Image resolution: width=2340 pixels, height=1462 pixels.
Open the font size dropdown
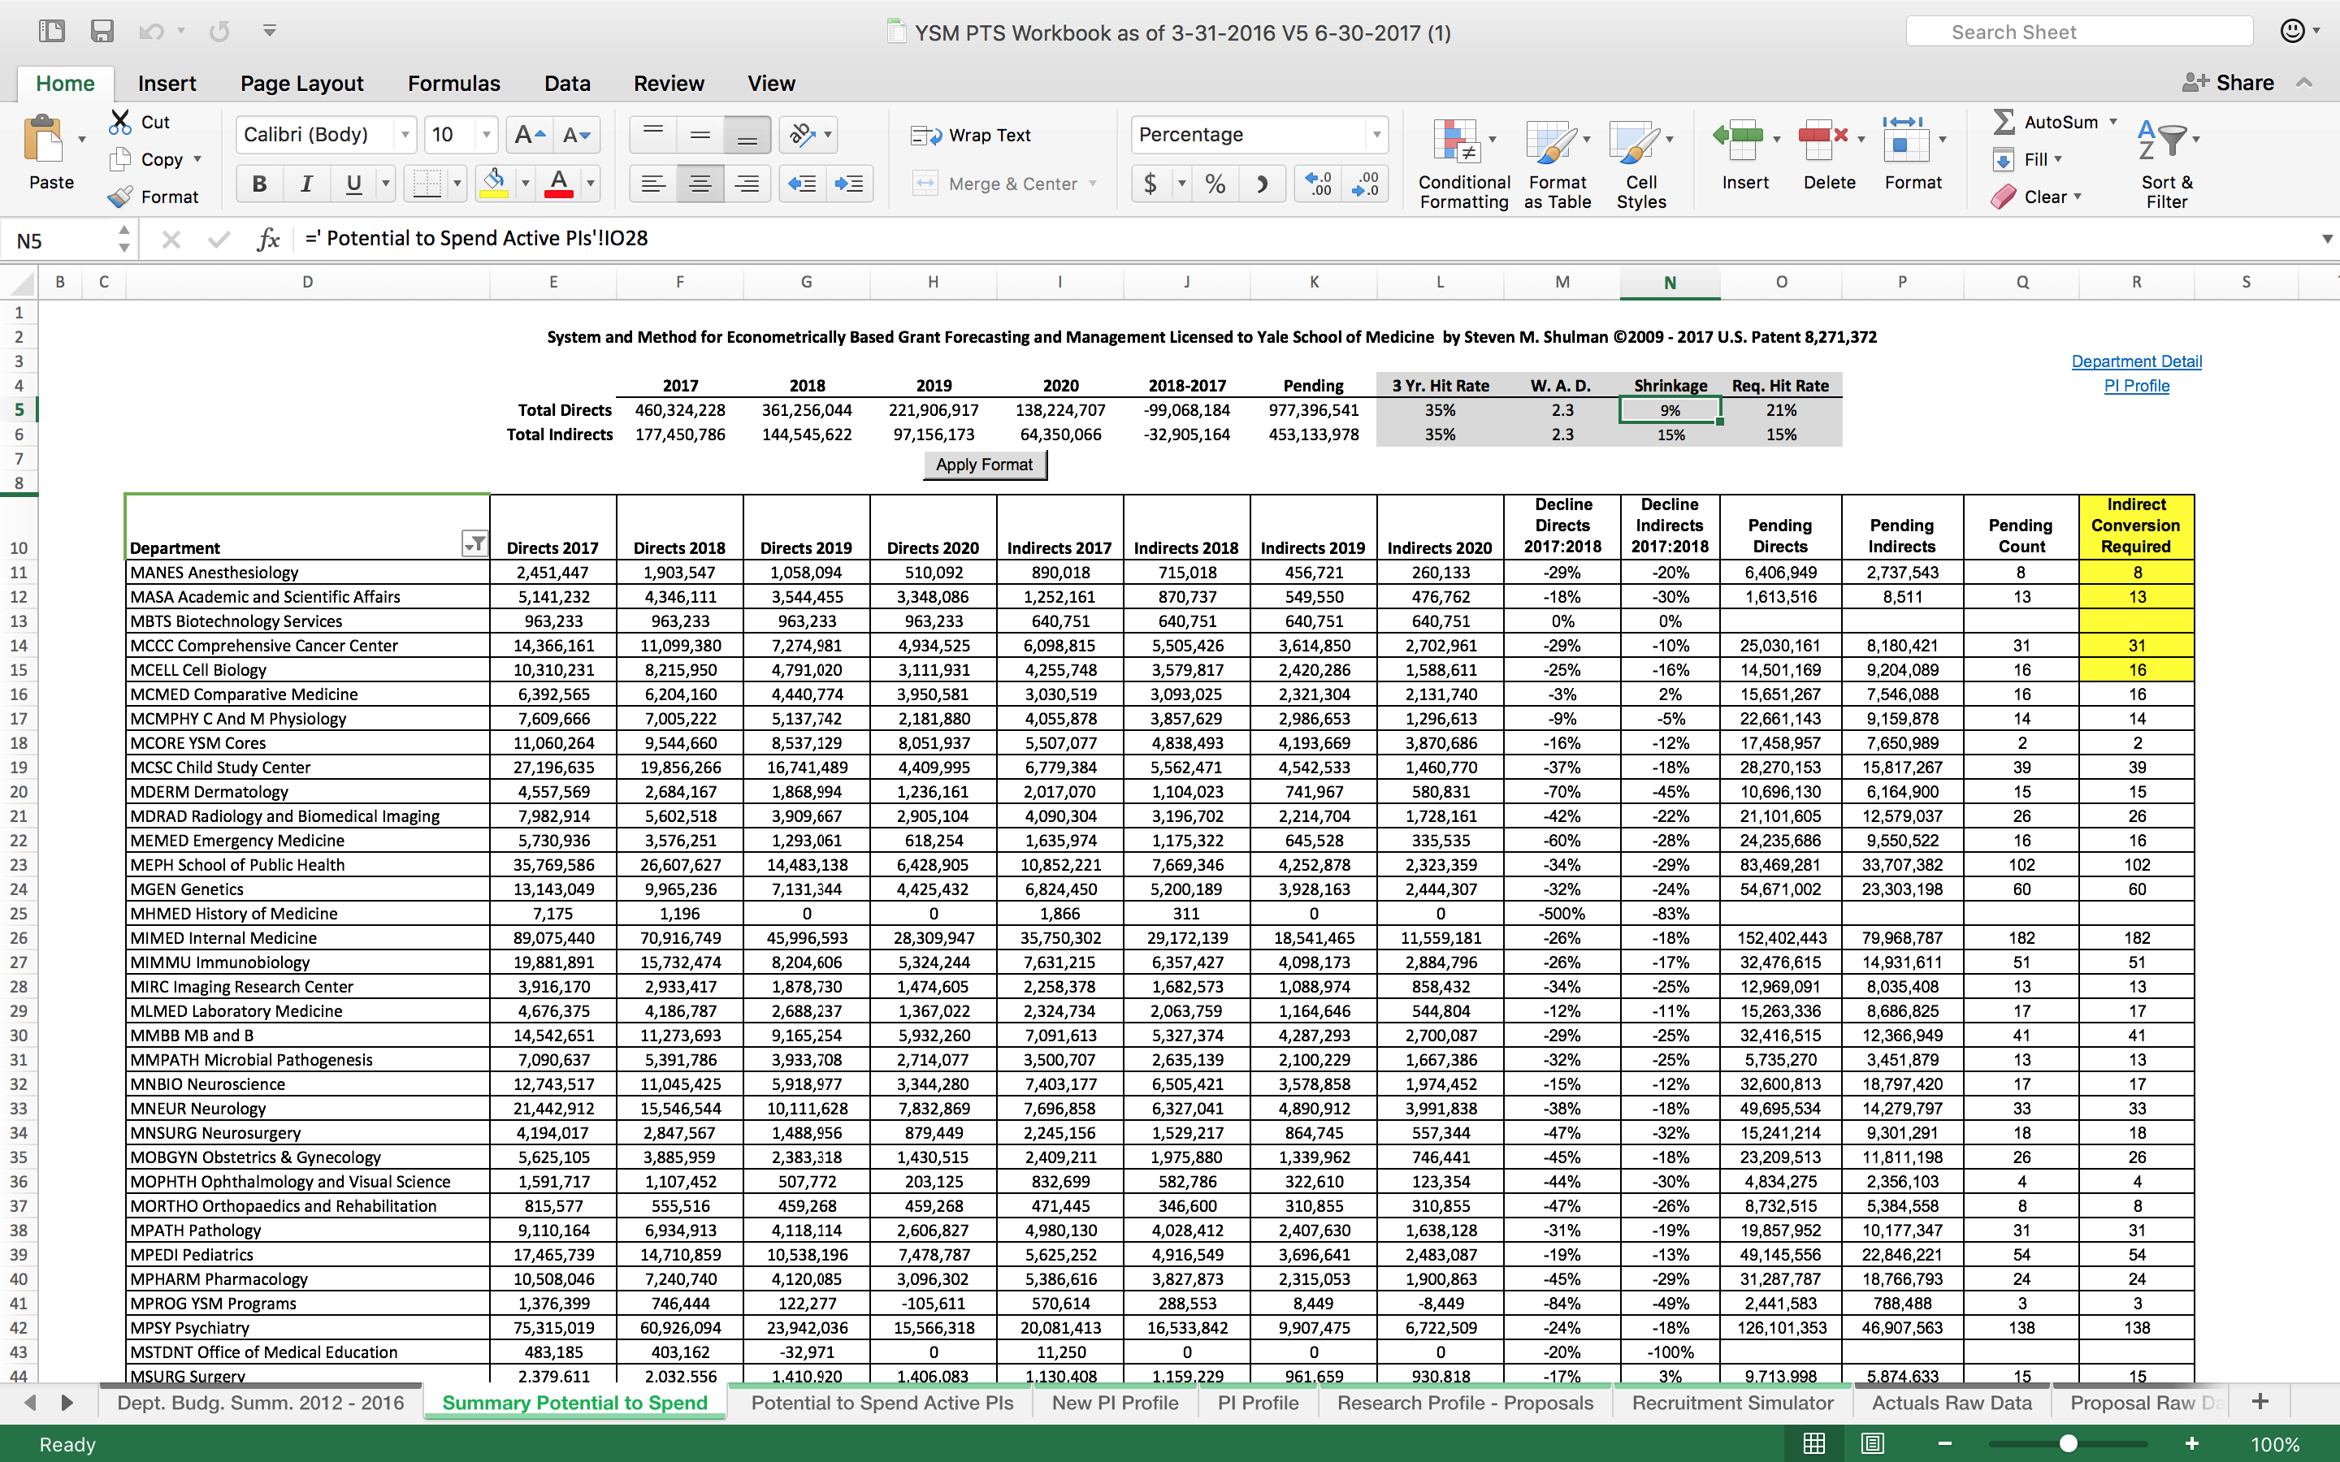coord(487,134)
